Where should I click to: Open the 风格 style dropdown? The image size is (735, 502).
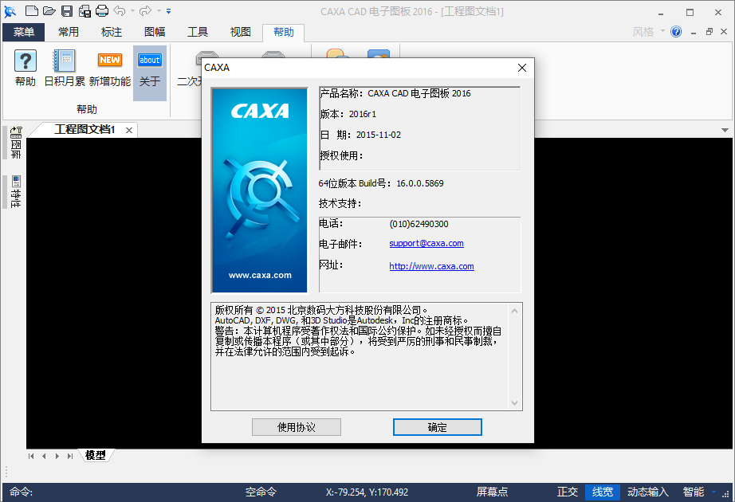[x=649, y=32]
